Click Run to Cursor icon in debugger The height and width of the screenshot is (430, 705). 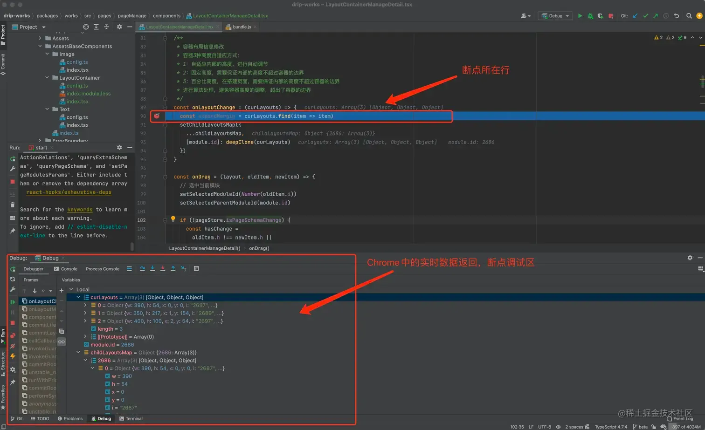(183, 268)
